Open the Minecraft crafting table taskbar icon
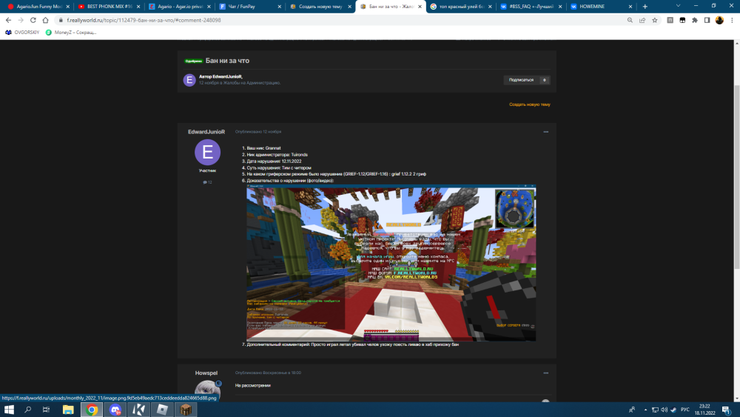Image resolution: width=740 pixels, height=417 pixels. pyautogui.click(x=186, y=410)
